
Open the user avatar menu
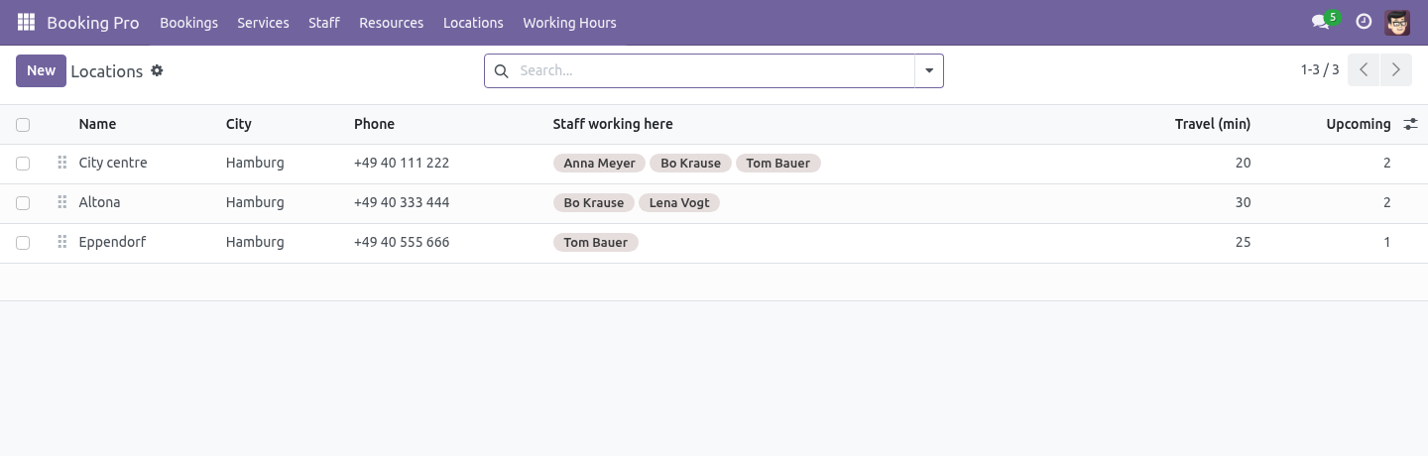tap(1397, 22)
